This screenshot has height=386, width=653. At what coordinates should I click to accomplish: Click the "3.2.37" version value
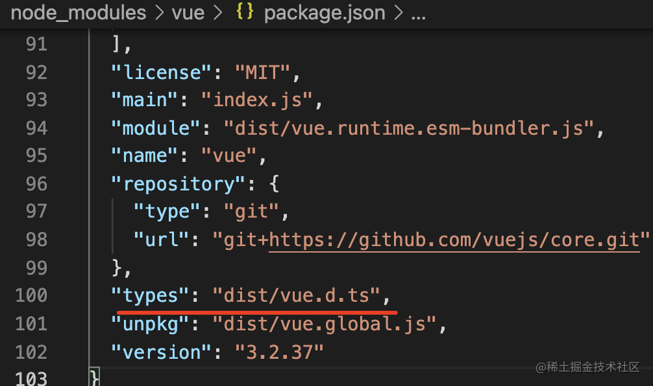tap(279, 352)
